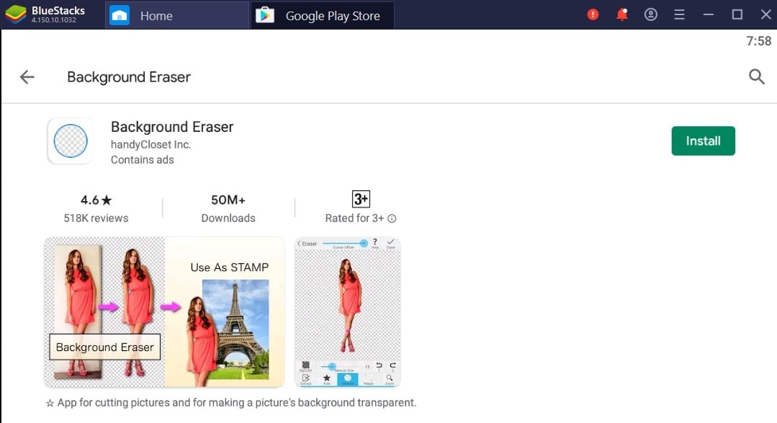Minimize the BlueStacks window
Screen dimensions: 777x423
coord(709,15)
